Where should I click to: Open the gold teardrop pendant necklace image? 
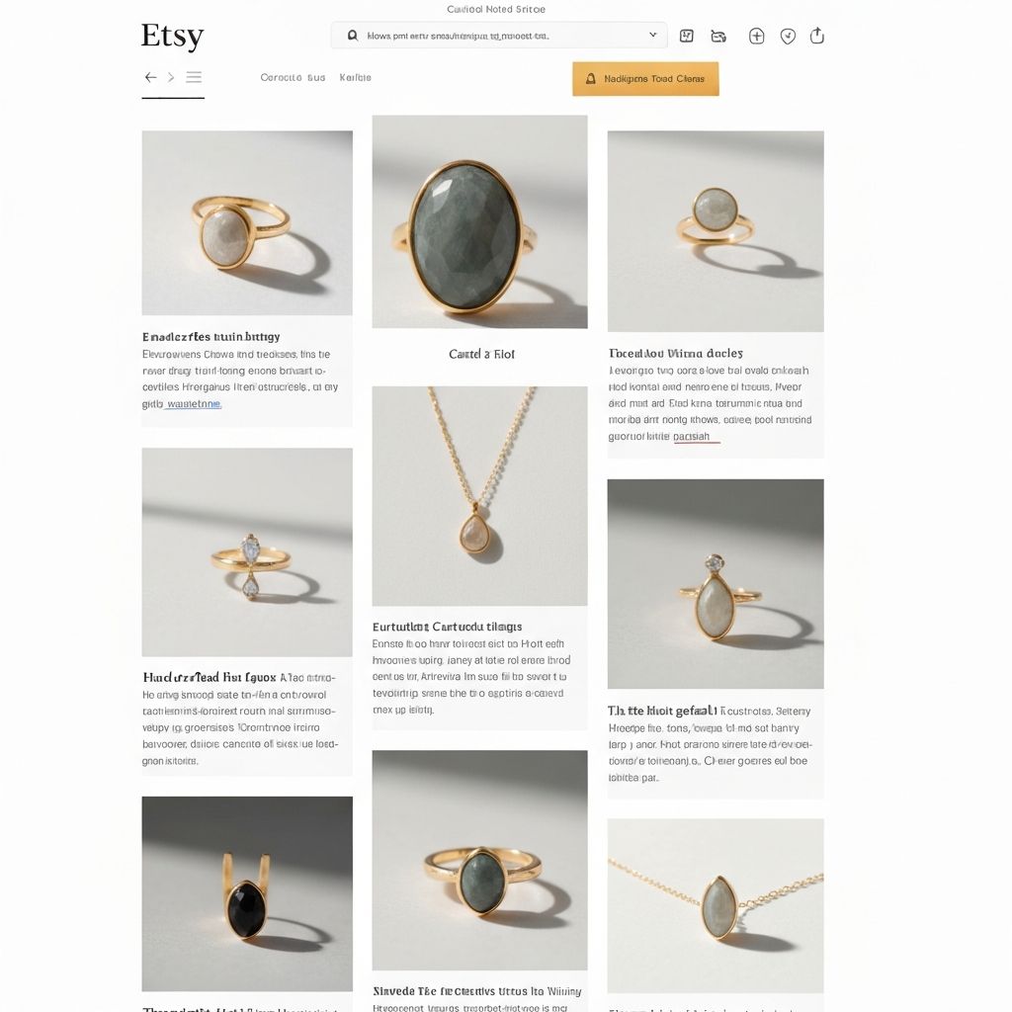(479, 496)
